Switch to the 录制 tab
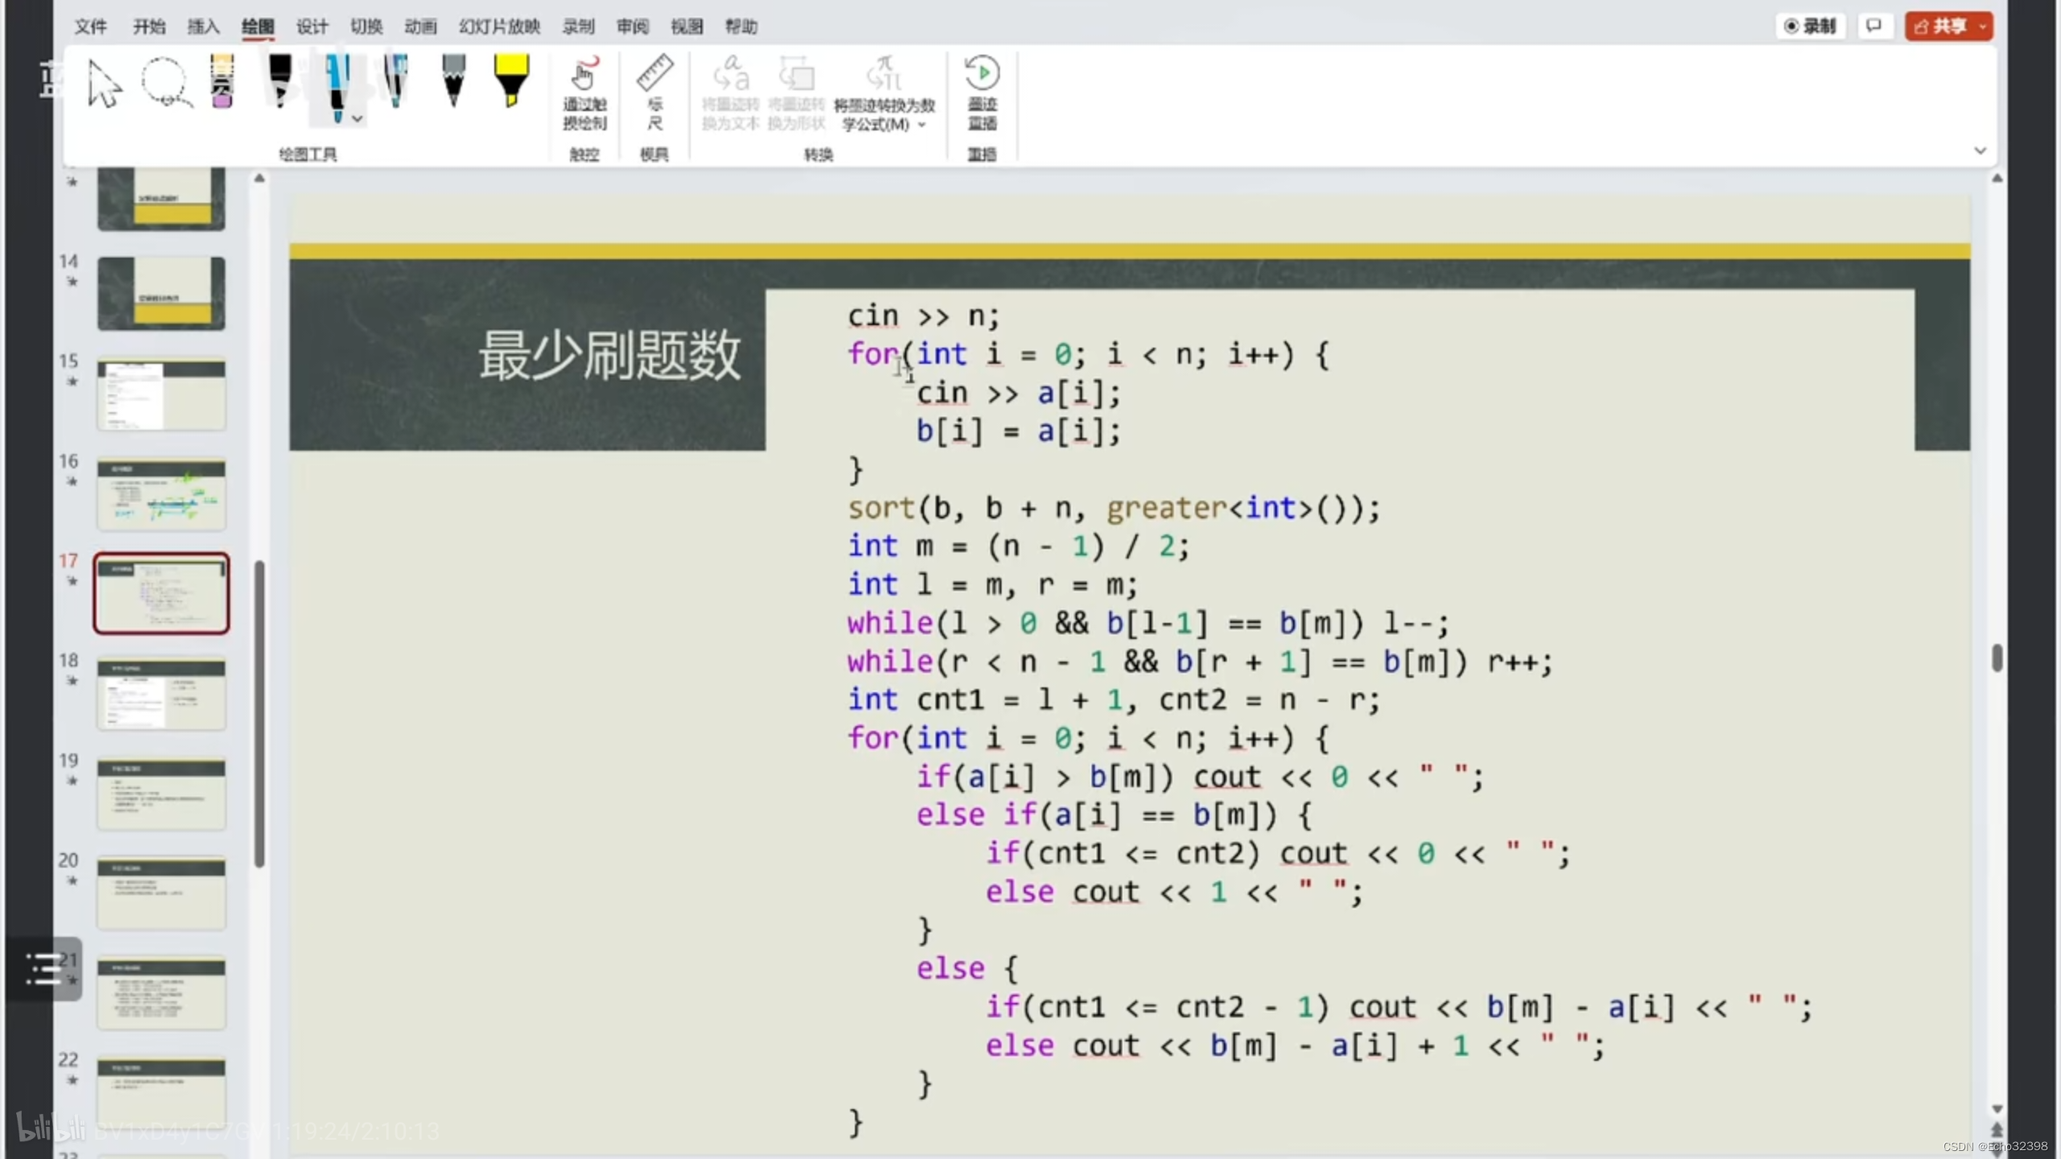Image resolution: width=2061 pixels, height=1159 pixels. click(578, 27)
